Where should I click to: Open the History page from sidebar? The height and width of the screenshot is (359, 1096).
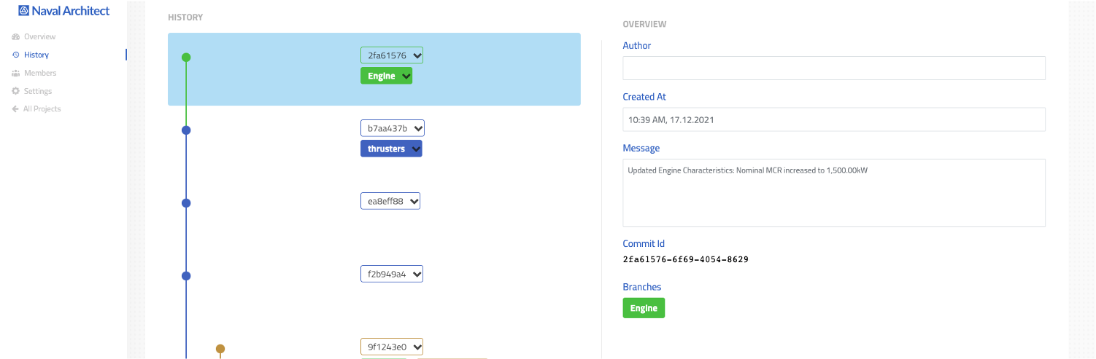pos(36,55)
